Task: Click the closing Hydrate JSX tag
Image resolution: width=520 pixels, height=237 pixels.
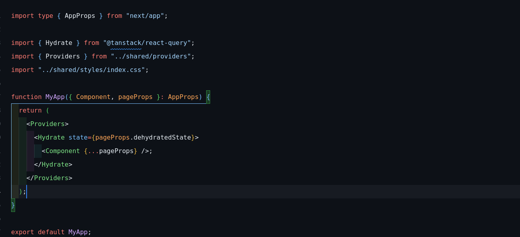Action: 55,165
